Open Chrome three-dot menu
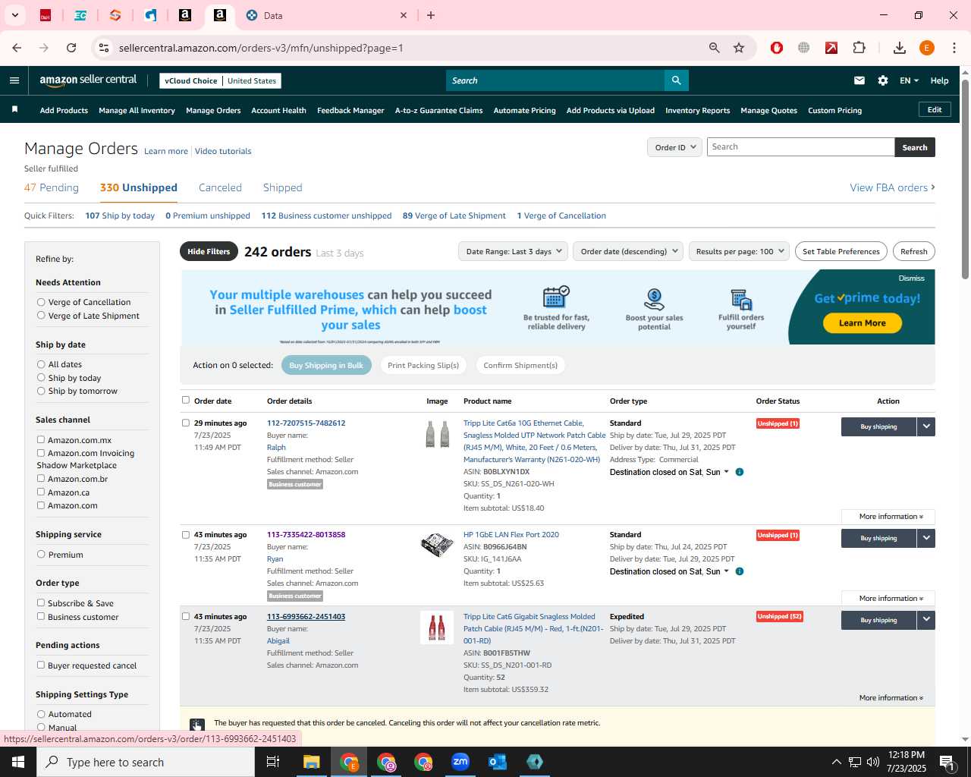Screen dimensions: 971x777 pos(954,48)
